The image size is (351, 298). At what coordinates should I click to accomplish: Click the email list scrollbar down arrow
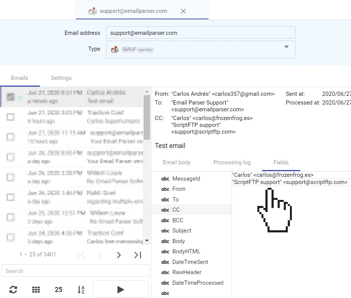click(x=147, y=241)
